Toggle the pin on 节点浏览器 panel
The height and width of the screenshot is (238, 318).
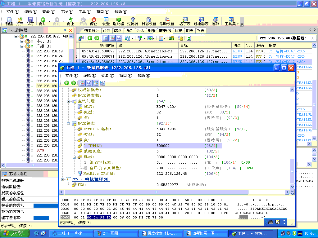tap(65, 30)
